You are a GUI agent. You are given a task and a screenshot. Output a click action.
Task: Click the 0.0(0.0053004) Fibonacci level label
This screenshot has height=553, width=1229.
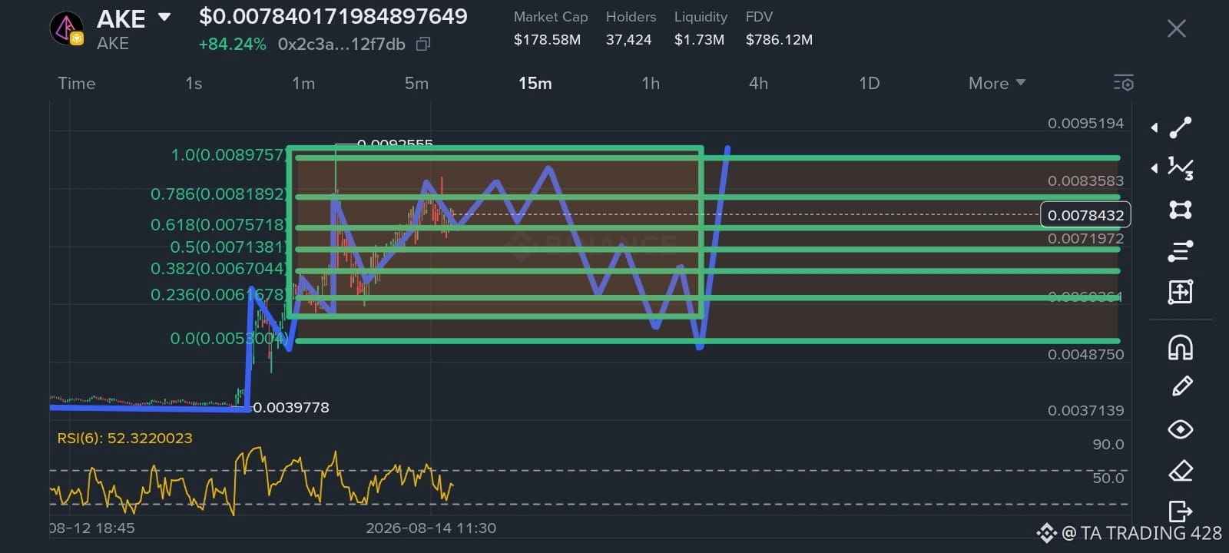227,339
